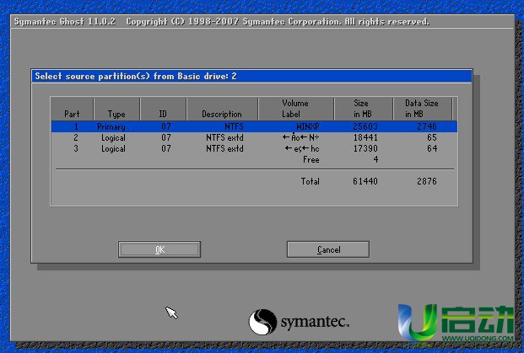Click the Cancel button

[328, 249]
